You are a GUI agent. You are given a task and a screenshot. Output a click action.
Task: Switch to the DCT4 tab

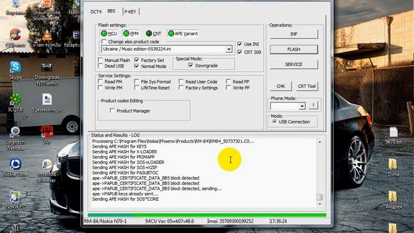pos(96,12)
